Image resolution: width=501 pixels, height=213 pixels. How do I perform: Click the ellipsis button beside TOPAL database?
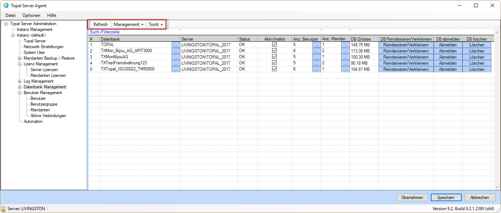pos(176,45)
